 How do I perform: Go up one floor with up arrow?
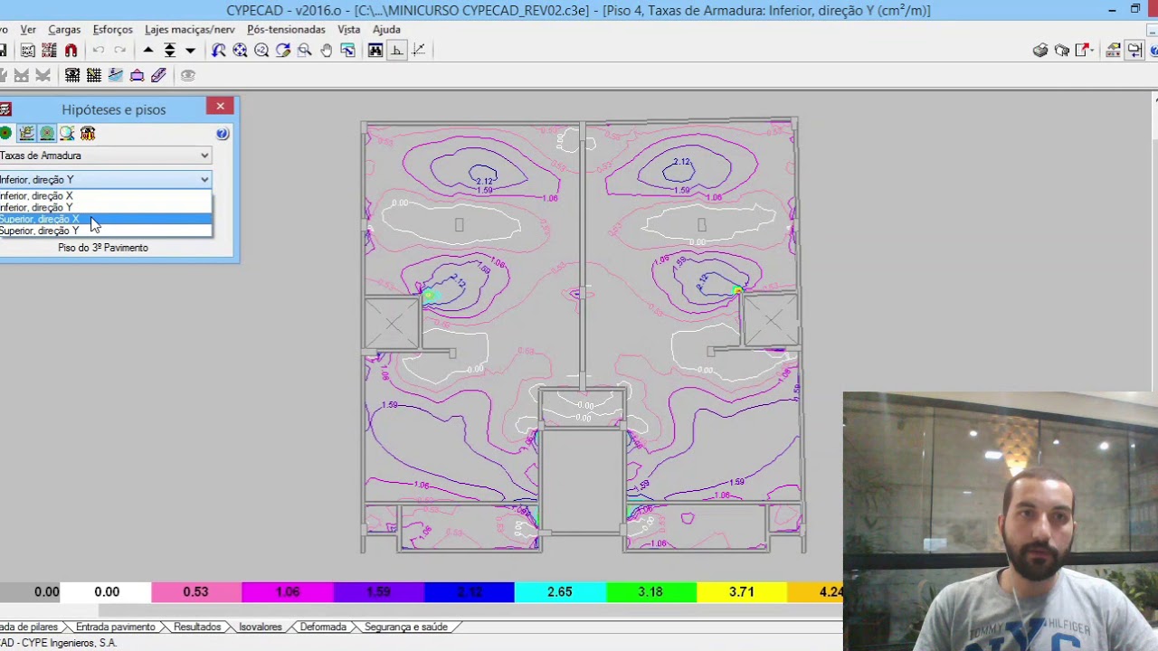(x=148, y=51)
